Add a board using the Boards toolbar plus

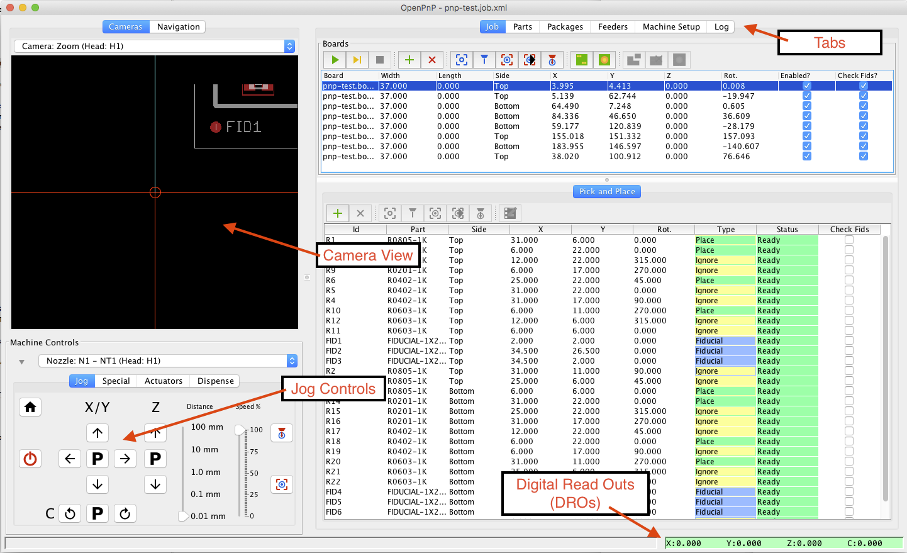tap(409, 60)
